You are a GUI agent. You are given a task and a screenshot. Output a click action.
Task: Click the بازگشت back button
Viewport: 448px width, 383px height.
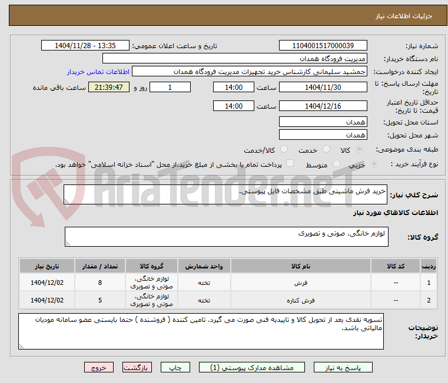click(137, 367)
